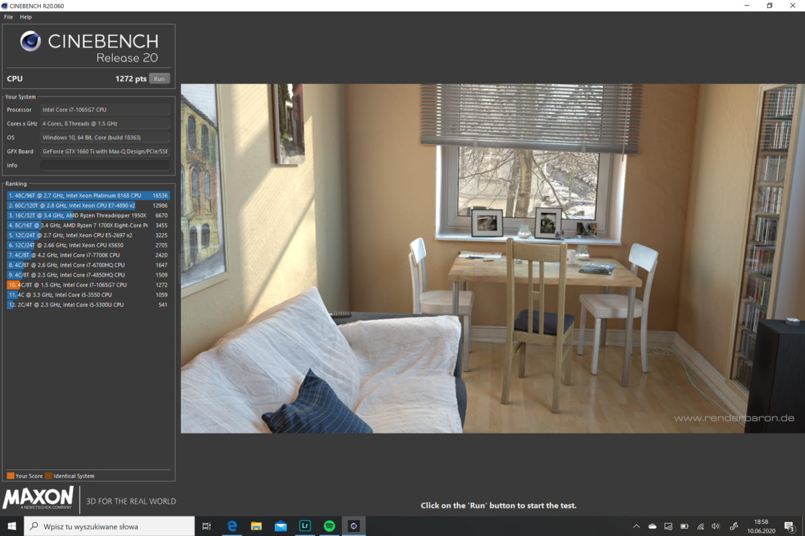Click the pen tray icon
Screen dimensions: 805x536
(734, 527)
